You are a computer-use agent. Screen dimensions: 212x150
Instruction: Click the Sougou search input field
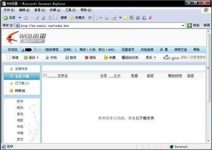pyautogui.click(x=193, y=58)
